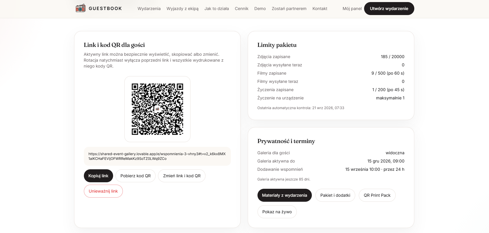
Task: Open Kontakt page
Action: (320, 9)
